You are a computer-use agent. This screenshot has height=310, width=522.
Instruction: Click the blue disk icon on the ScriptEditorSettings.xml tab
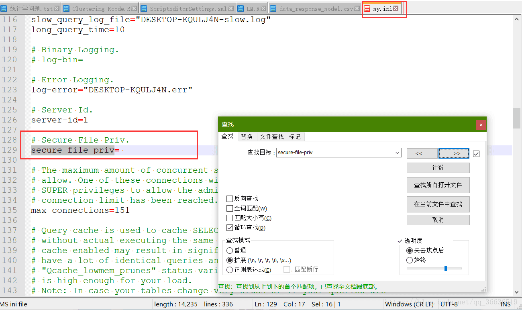pos(144,8)
